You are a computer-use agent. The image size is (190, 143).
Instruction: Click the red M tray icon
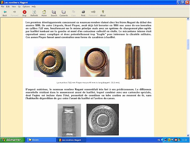click(176, 140)
